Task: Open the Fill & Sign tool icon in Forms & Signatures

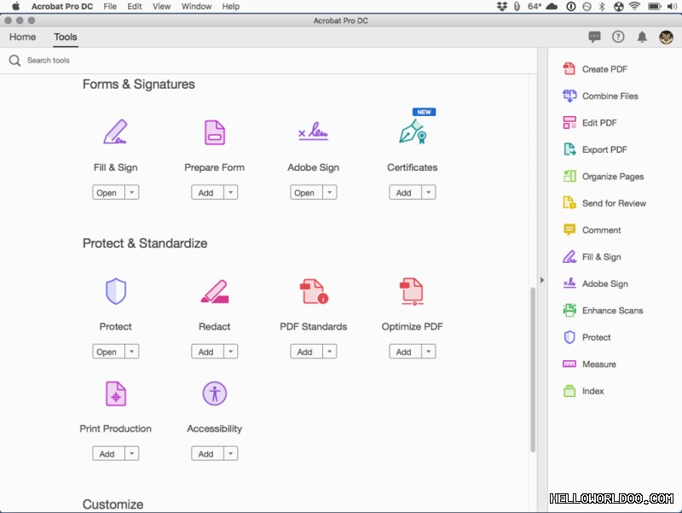Action: pyautogui.click(x=115, y=131)
